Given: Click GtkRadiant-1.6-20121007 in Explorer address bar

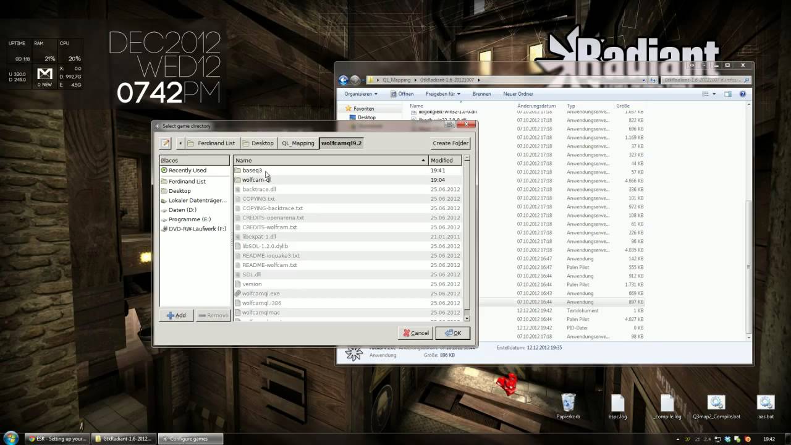Looking at the screenshot, I should click(448, 80).
